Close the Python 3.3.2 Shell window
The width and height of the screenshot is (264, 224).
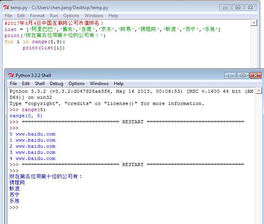tap(255, 76)
